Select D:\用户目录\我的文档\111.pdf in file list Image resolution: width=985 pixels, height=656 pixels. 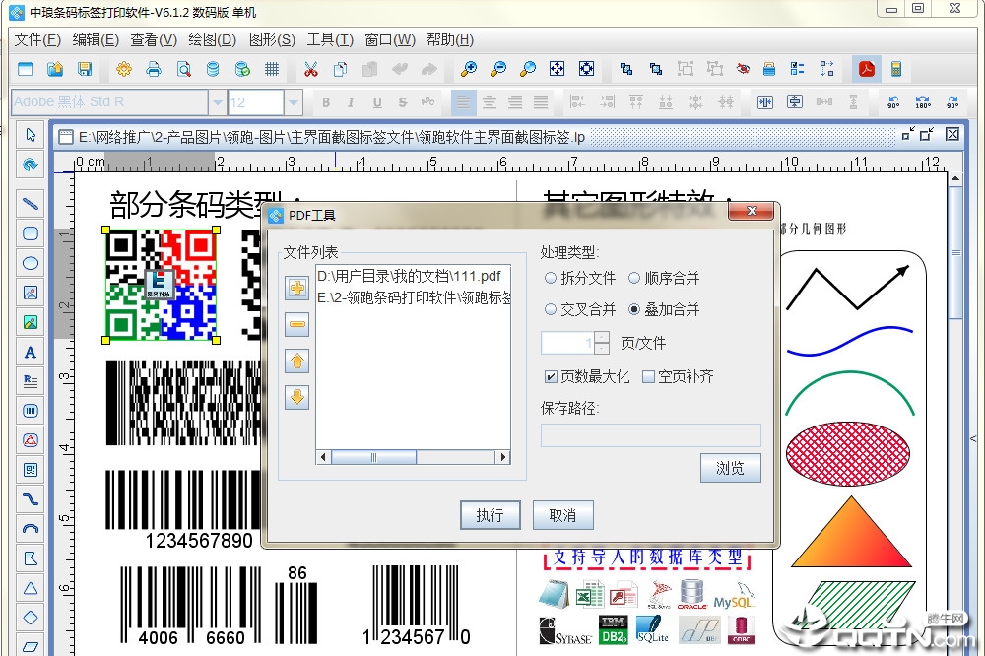click(x=409, y=276)
